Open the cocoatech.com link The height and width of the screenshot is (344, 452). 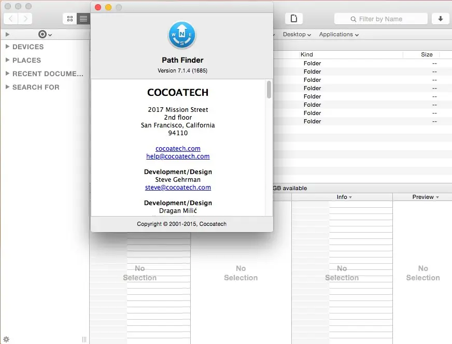pos(178,149)
